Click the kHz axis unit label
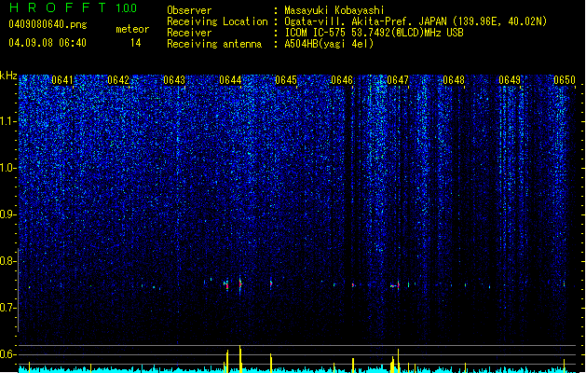The image size is (586, 373). coord(8,76)
